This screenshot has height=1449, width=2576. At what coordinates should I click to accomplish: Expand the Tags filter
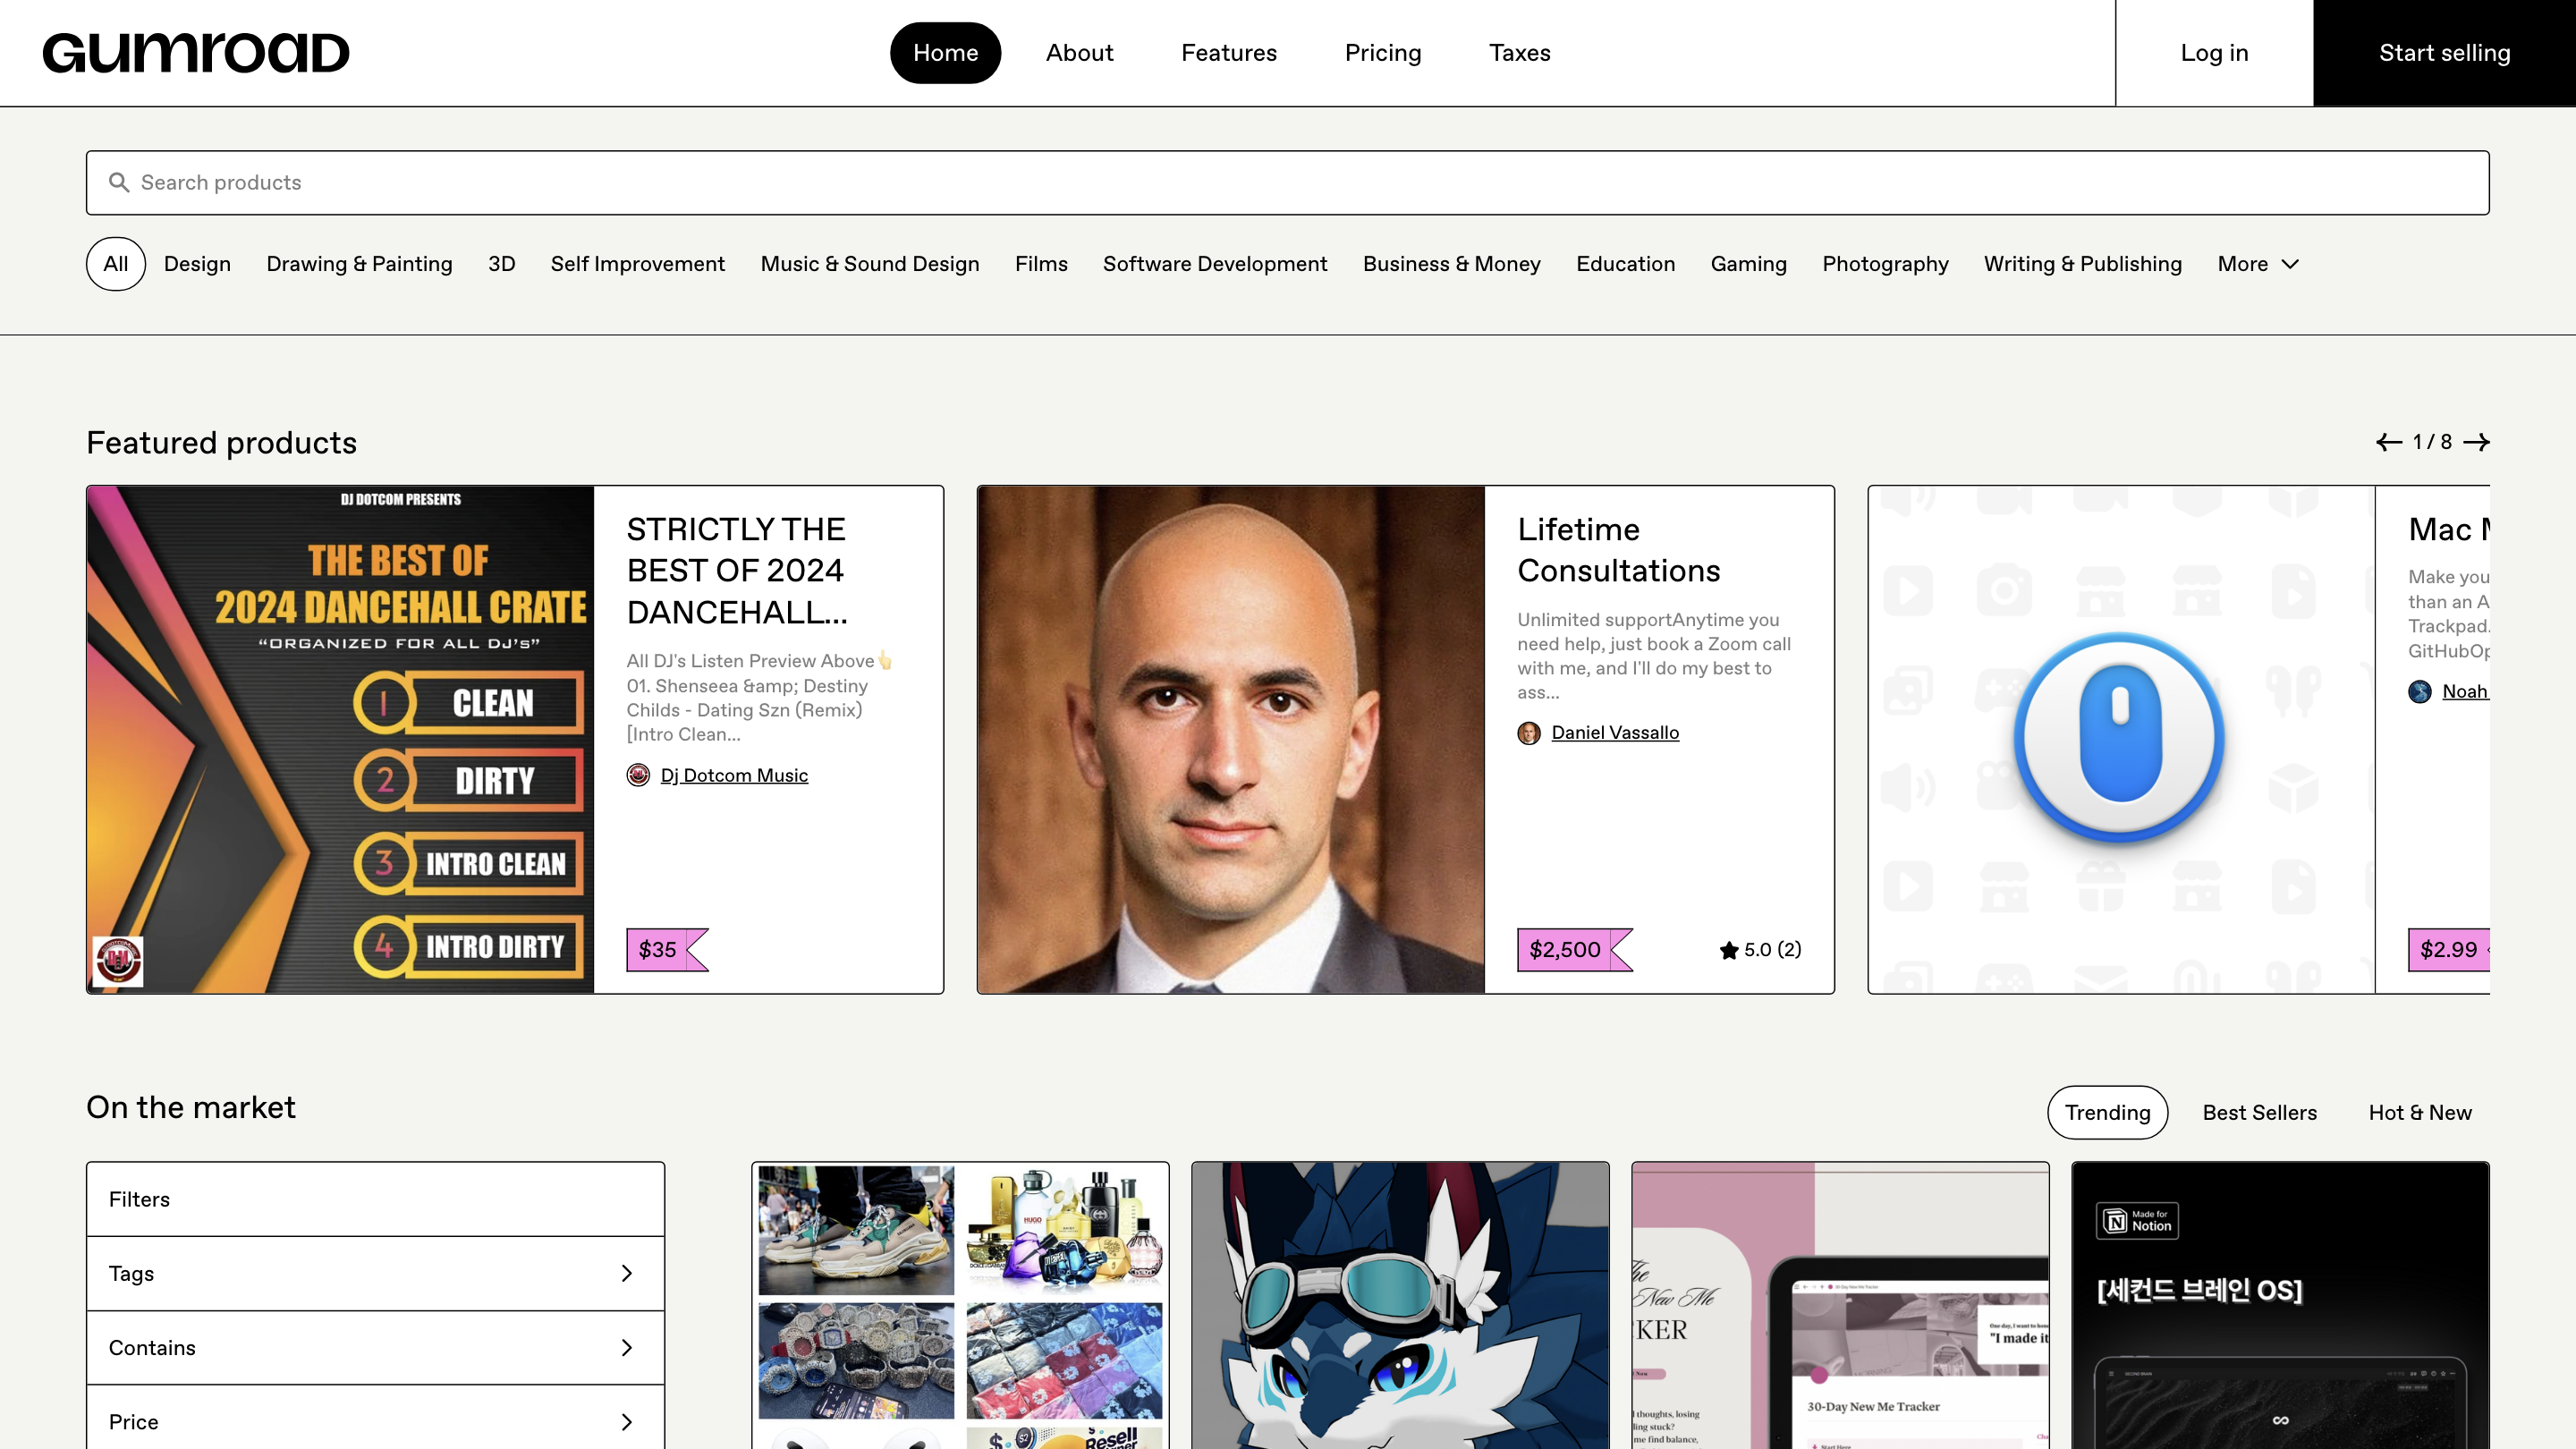coord(375,1273)
